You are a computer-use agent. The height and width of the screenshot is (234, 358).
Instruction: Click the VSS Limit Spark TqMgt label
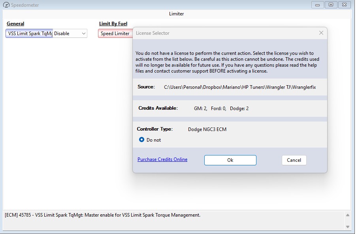(30, 34)
